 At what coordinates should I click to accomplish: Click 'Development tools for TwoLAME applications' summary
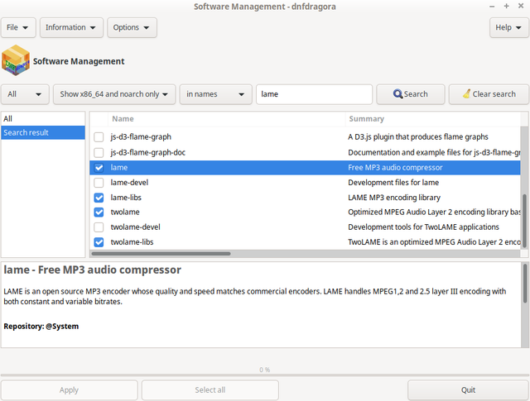[x=423, y=227]
